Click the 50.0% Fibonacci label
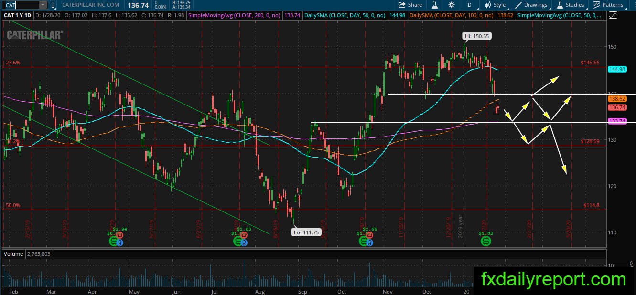 13,205
